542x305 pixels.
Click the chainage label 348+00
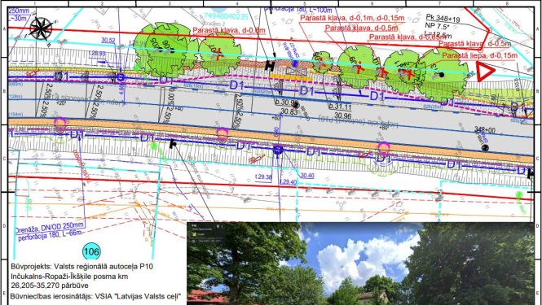pos(485,130)
